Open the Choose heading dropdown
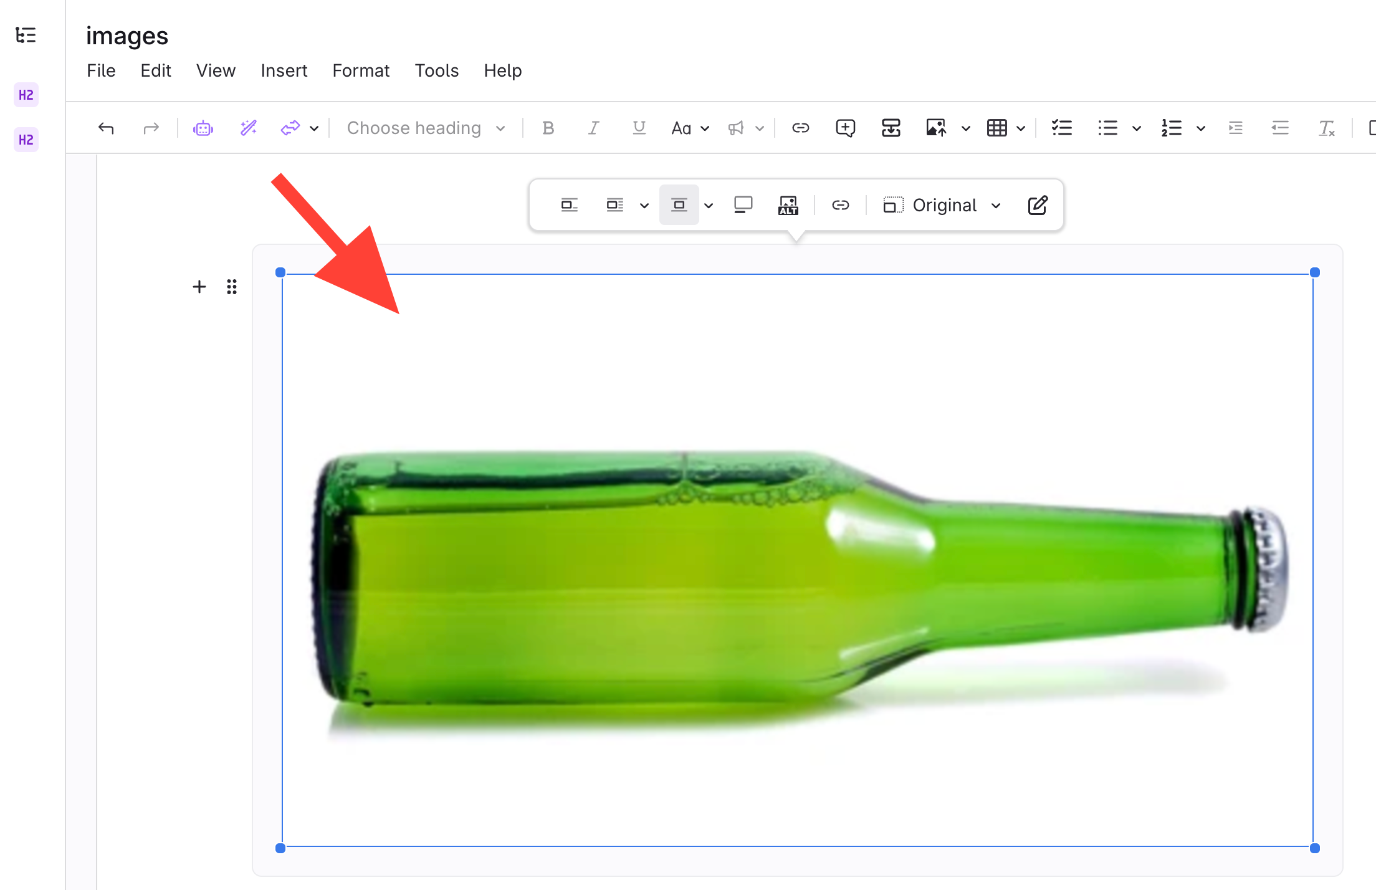The image size is (1376, 890). click(x=426, y=128)
